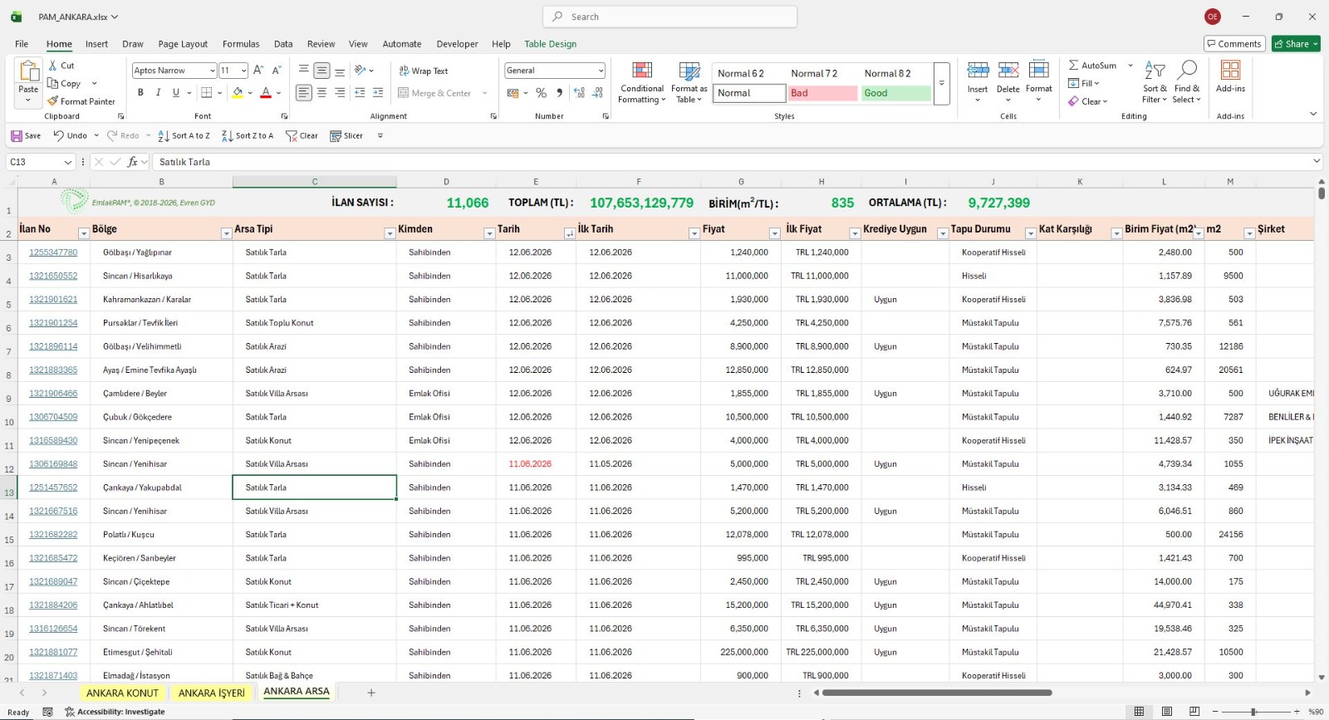Open the Page Layout ribbon tab
1329x720 pixels.
pyautogui.click(x=183, y=44)
